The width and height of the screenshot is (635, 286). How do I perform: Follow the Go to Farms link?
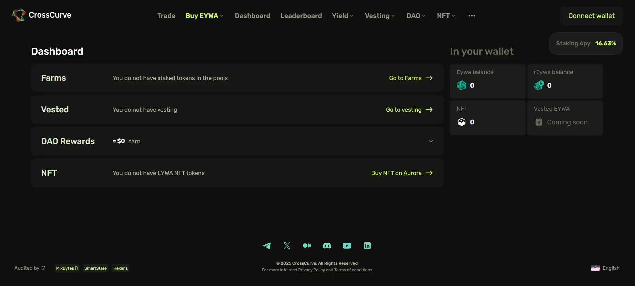(411, 78)
